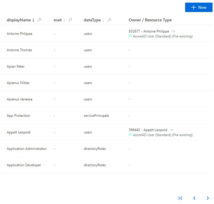
Task: Select the displayName column header
Action: click(x=19, y=20)
